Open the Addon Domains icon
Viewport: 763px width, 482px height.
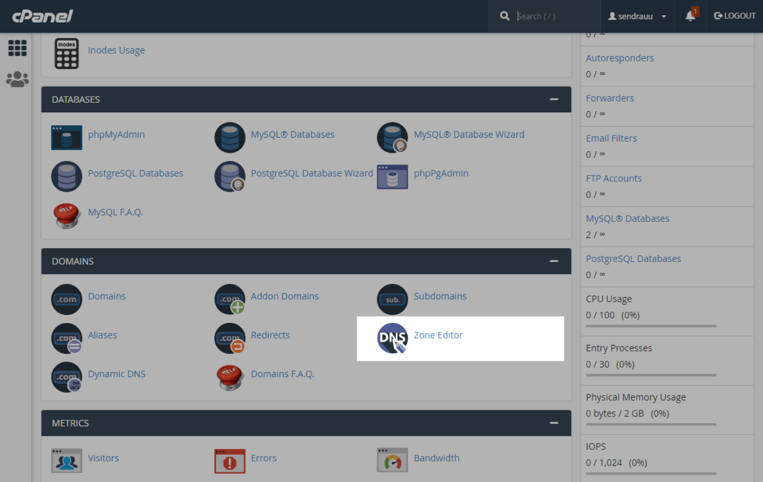tap(230, 299)
